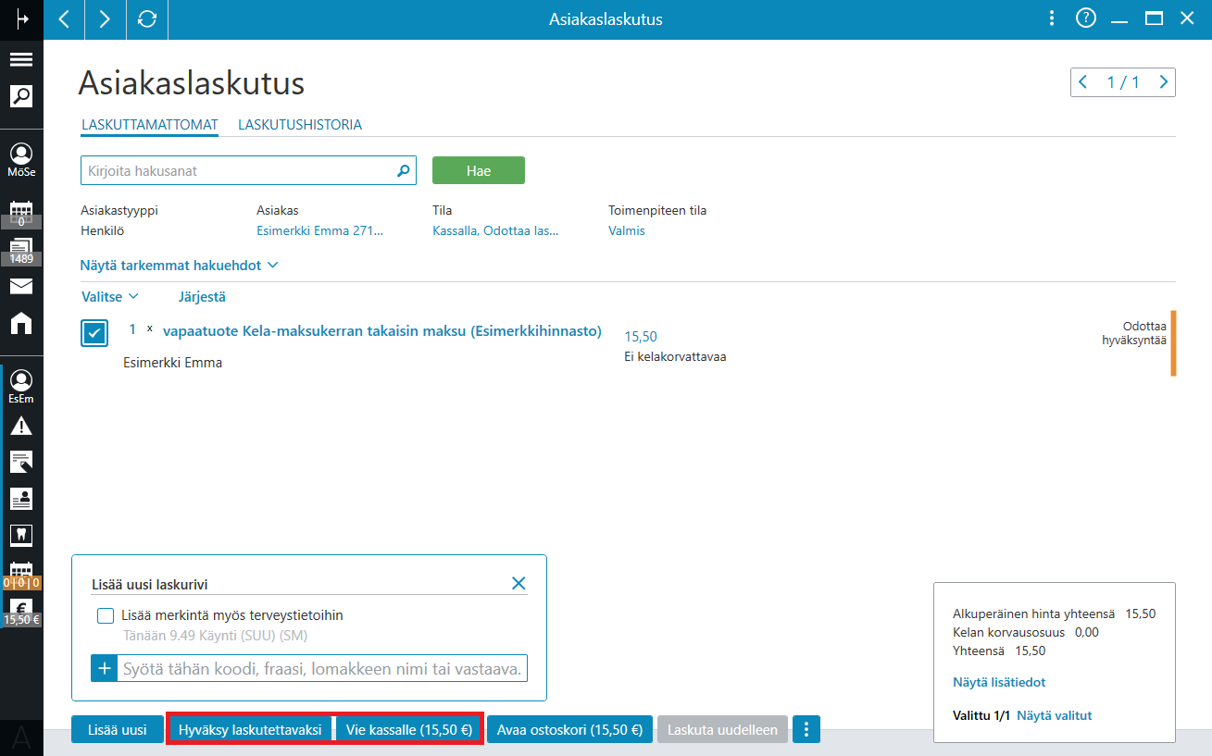Image resolution: width=1212 pixels, height=756 pixels.
Task: Expand 'Näytä tarkemmat hakuehdot' section
Action: click(179, 265)
